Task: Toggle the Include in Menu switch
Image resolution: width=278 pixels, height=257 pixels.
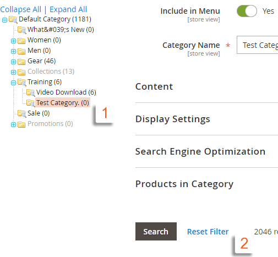Action: pyautogui.click(x=247, y=11)
